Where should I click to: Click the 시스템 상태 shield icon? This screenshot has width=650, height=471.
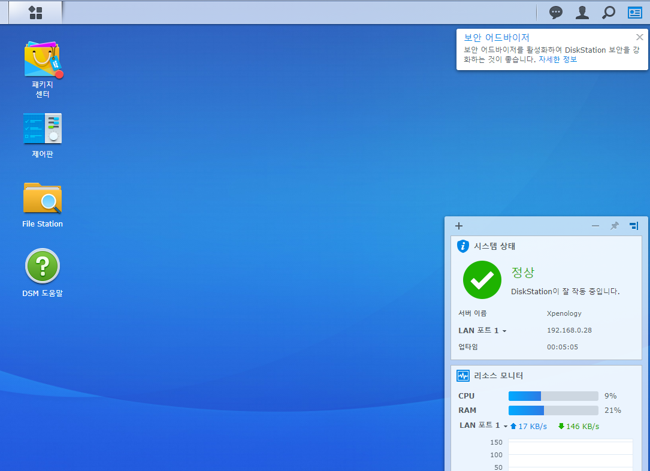(462, 246)
